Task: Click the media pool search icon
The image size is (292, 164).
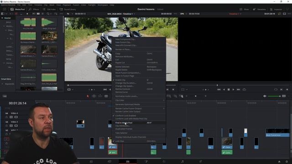Action: 48,14
